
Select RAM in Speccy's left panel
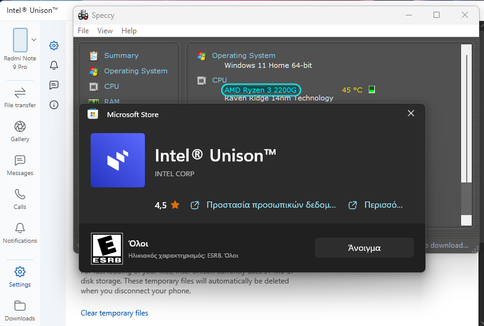[x=112, y=101]
